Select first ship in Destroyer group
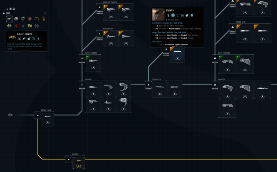The image size is (277, 172). [x=160, y=89]
